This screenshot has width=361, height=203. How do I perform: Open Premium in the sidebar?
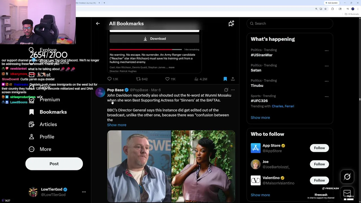click(45, 100)
